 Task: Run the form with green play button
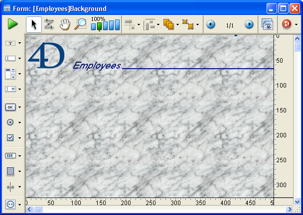click(x=13, y=24)
